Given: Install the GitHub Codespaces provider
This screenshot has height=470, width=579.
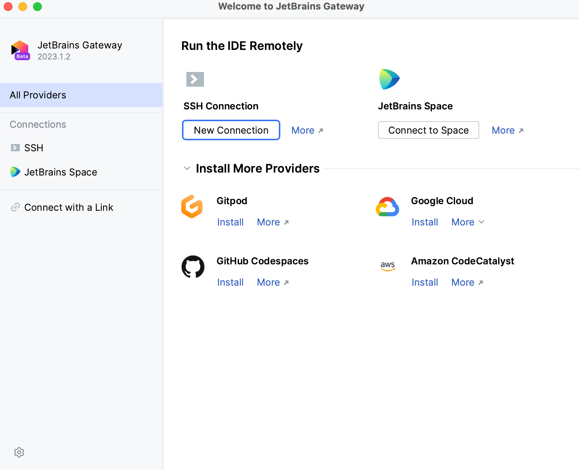Looking at the screenshot, I should pyautogui.click(x=230, y=282).
